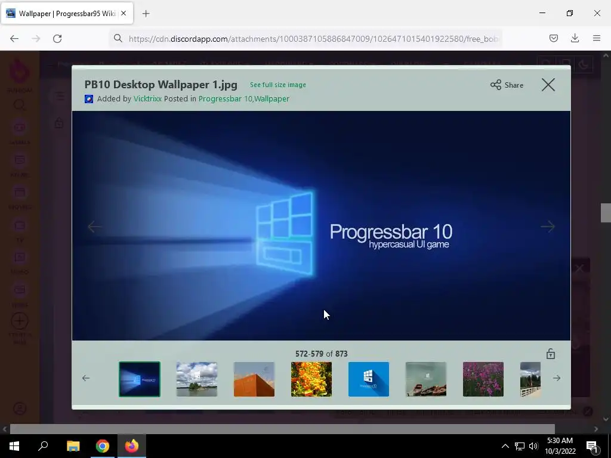Click the Start a Wiki plus icon in sidebar
The height and width of the screenshot is (458, 611).
20,321
